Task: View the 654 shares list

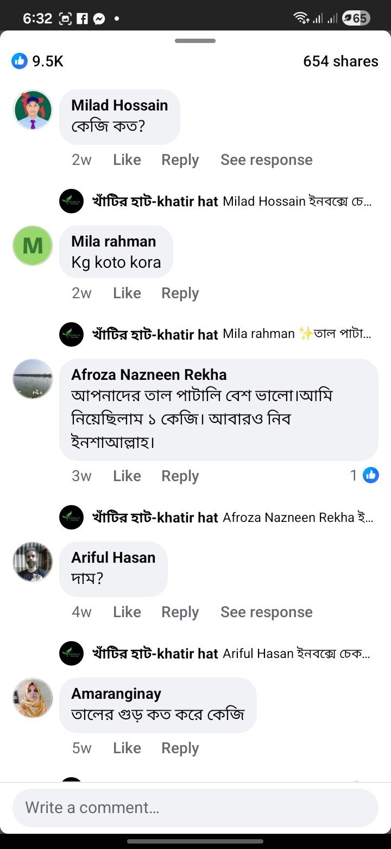Action: click(x=340, y=61)
